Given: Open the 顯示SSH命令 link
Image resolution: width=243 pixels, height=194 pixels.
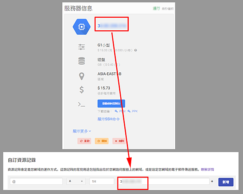Looking at the screenshot, I should tap(109, 119).
